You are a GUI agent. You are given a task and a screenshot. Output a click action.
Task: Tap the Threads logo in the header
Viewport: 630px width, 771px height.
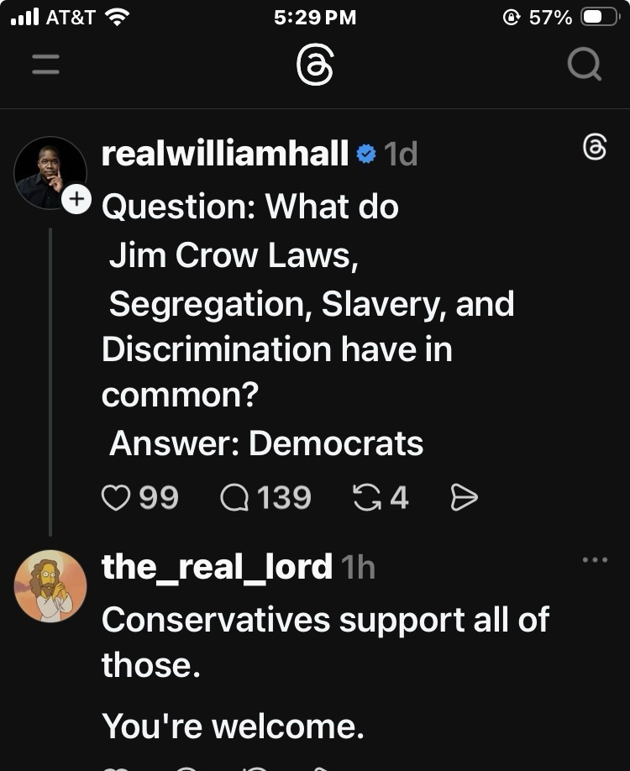click(315, 65)
